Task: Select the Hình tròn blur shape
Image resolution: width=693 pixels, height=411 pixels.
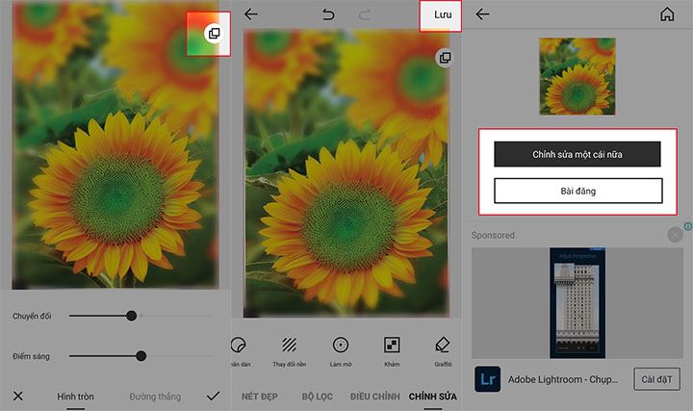Action: tap(76, 397)
